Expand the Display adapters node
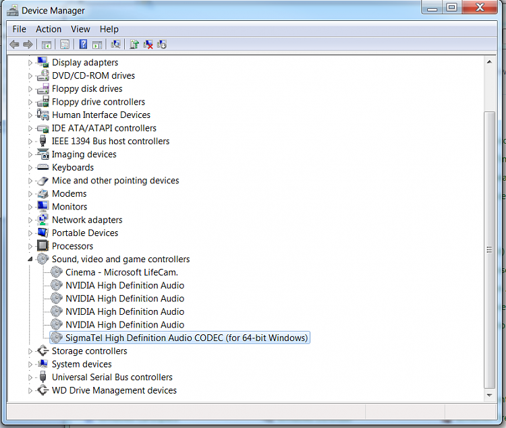This screenshot has height=428, width=506. pyautogui.click(x=30, y=63)
